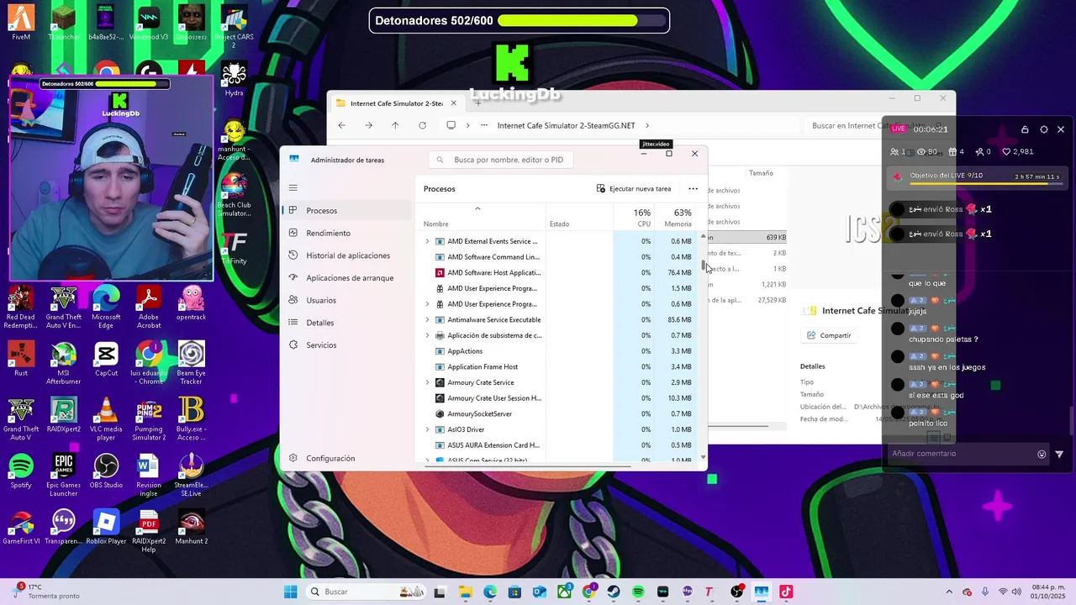Screen dimensions: 1076x605
Task: Expand Armoury Crate Service row
Action: click(x=427, y=382)
